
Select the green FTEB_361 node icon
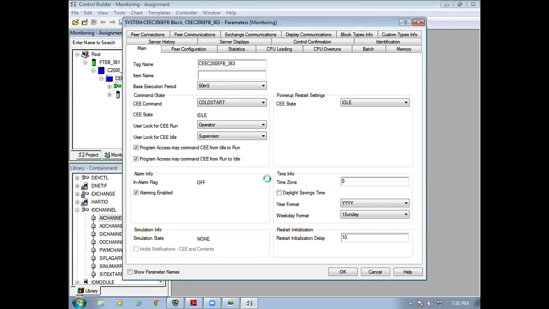pyautogui.click(x=94, y=62)
